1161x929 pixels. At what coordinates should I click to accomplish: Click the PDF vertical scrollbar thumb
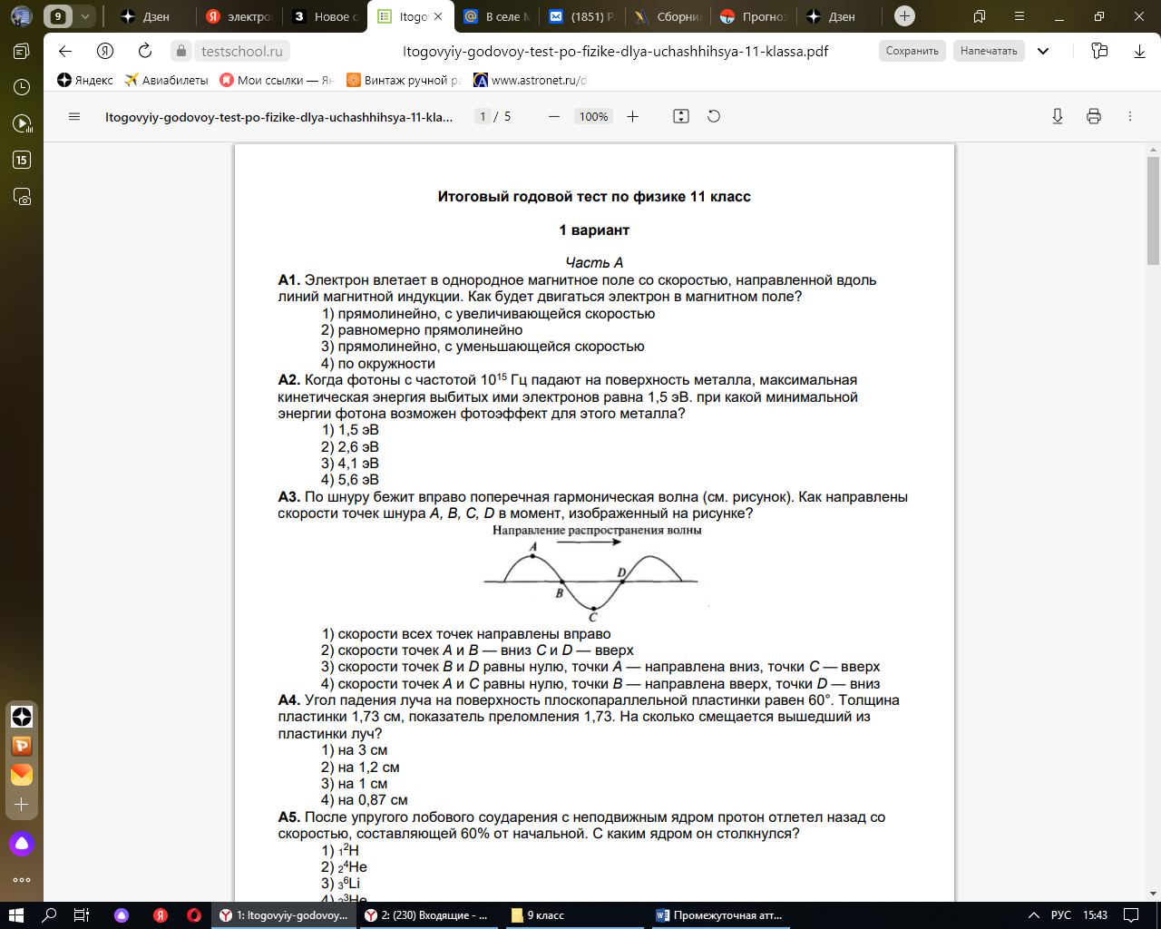point(1153,209)
